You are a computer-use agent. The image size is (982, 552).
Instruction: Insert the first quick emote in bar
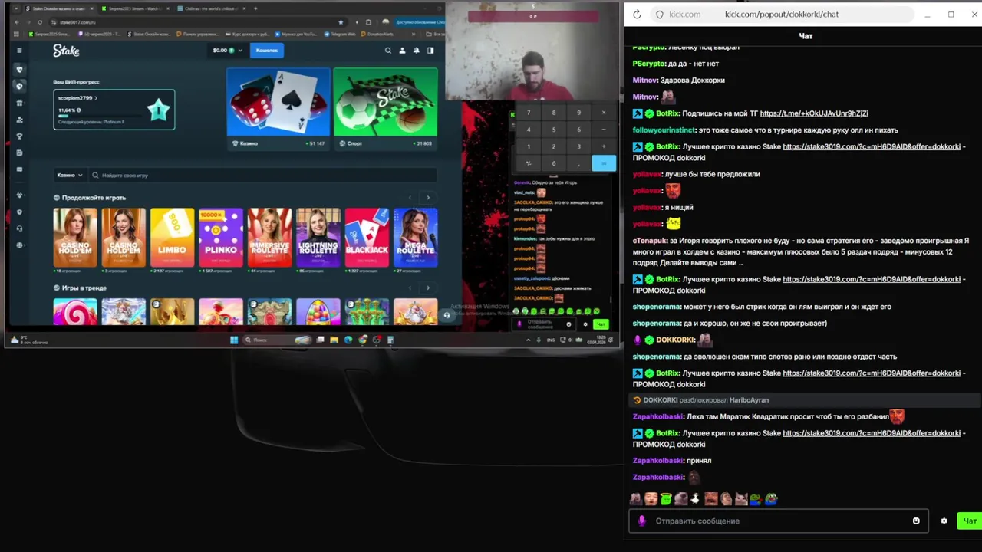click(x=636, y=499)
